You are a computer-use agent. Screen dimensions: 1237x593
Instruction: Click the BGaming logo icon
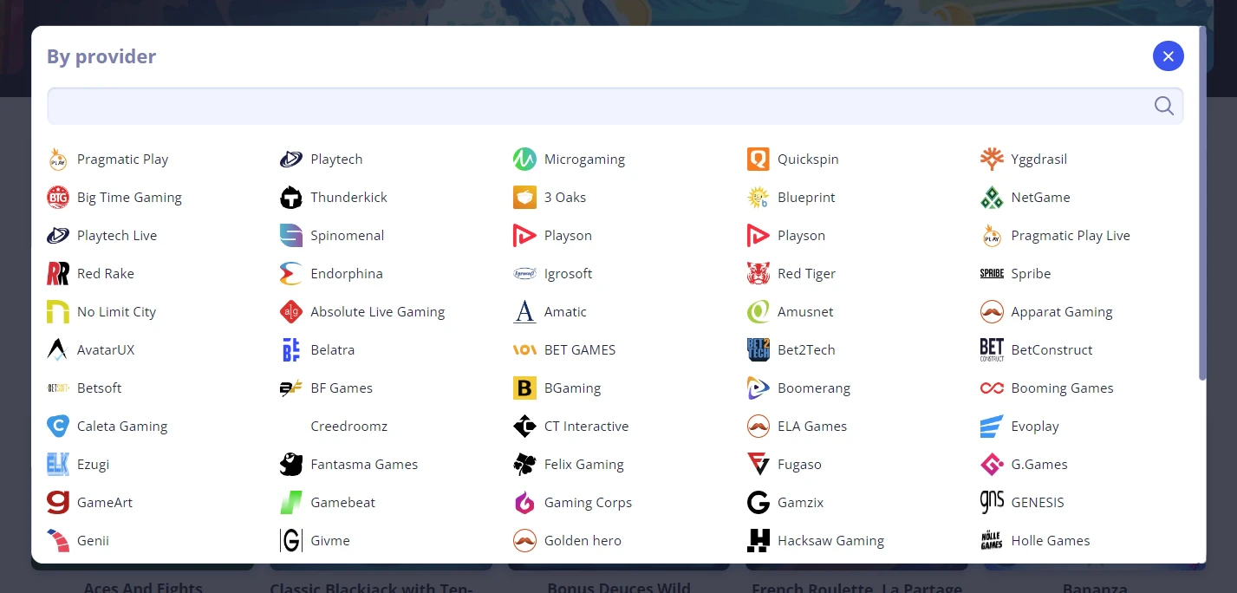pyautogui.click(x=524, y=388)
